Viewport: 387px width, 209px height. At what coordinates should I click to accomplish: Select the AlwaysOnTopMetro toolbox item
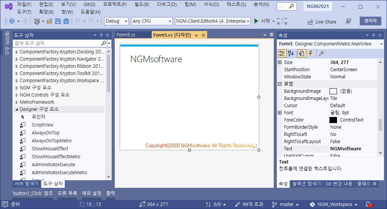51,140
